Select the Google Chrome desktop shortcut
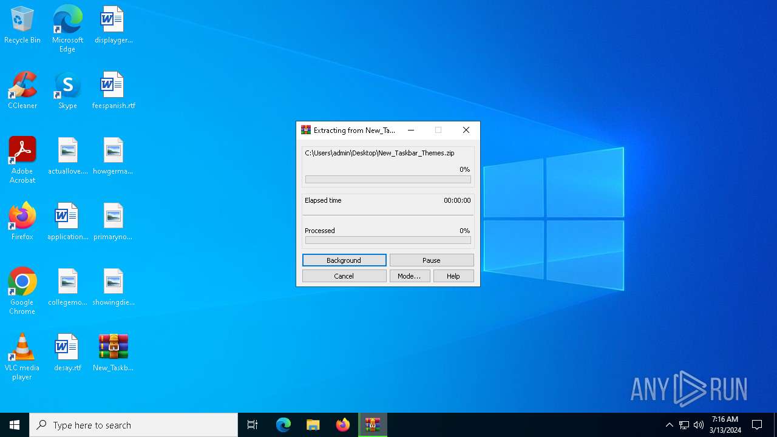The width and height of the screenshot is (777, 437). point(22,291)
